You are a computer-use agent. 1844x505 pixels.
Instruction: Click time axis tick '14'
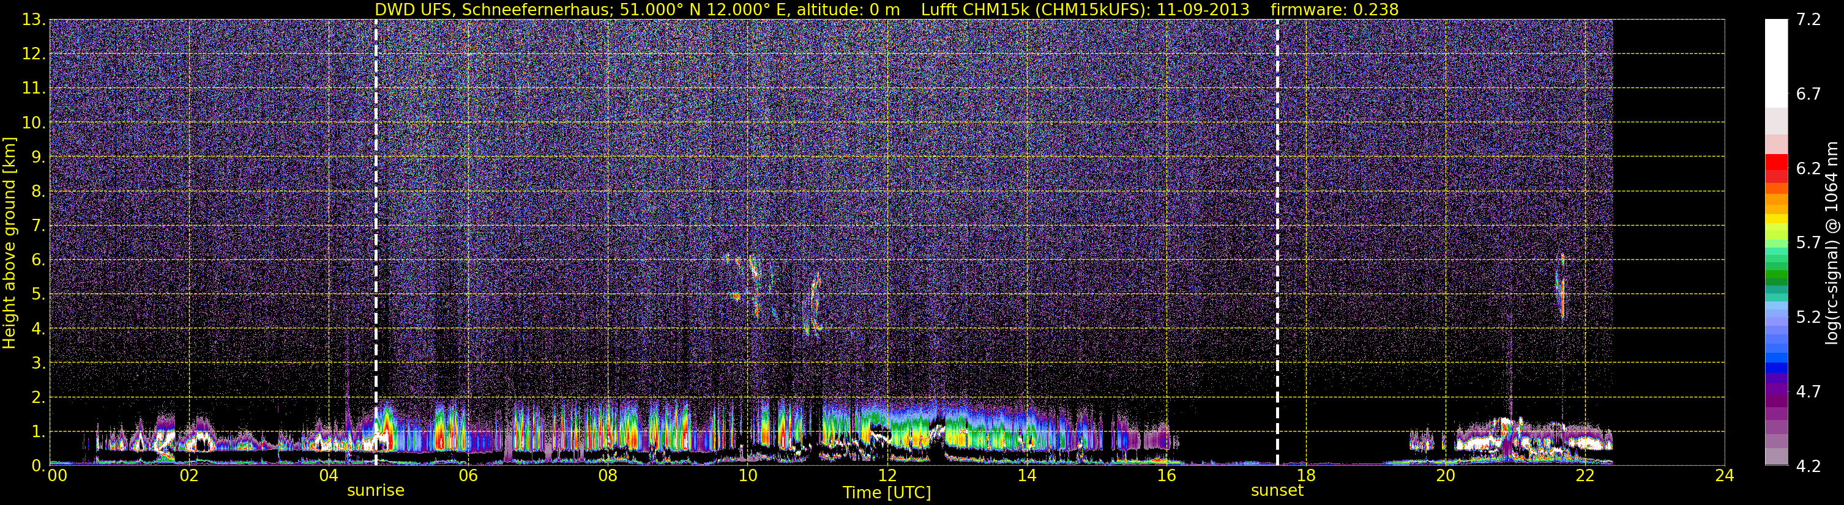(x=1026, y=476)
